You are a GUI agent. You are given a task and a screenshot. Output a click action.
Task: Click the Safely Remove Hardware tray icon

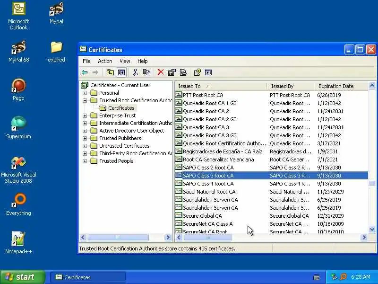pos(334,277)
